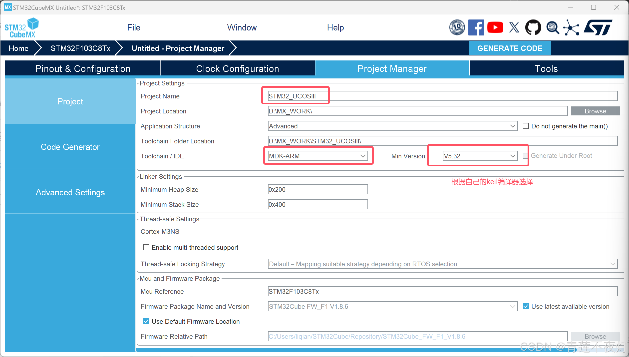Open the Facebook icon link
The height and width of the screenshot is (357, 629).
click(476, 27)
